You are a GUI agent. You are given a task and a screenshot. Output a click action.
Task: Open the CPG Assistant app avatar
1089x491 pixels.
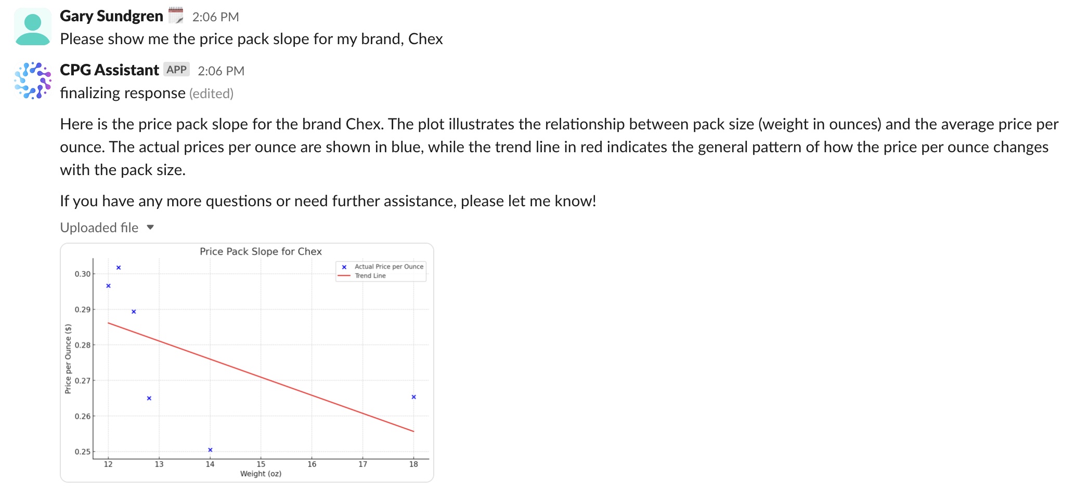coord(32,81)
